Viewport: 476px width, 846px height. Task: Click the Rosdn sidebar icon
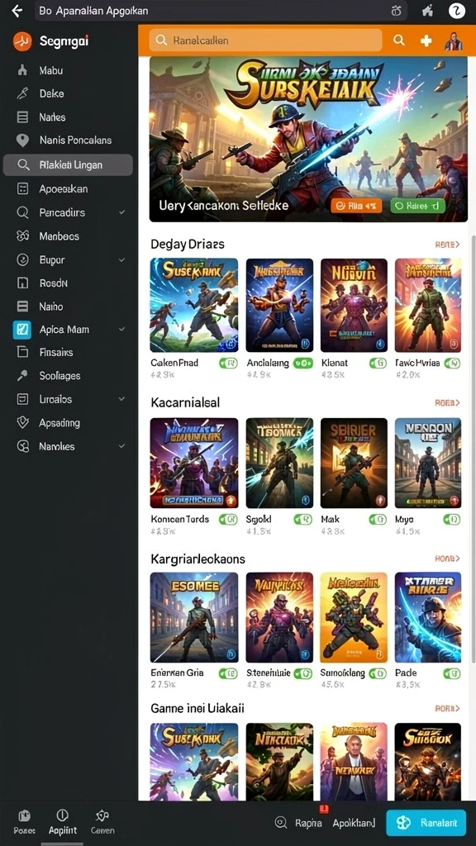tap(22, 283)
